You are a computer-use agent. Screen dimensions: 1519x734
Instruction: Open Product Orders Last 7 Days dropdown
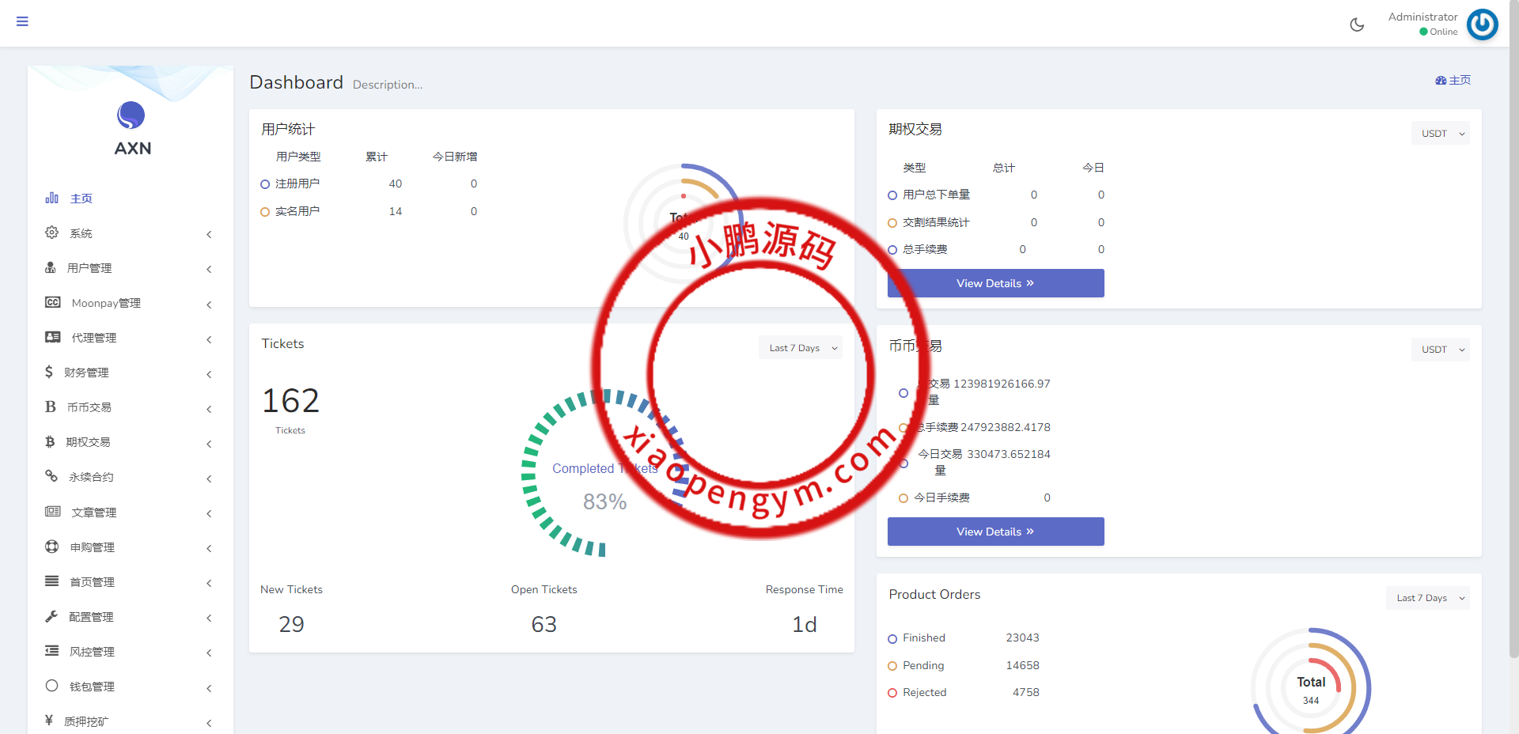(1427, 598)
